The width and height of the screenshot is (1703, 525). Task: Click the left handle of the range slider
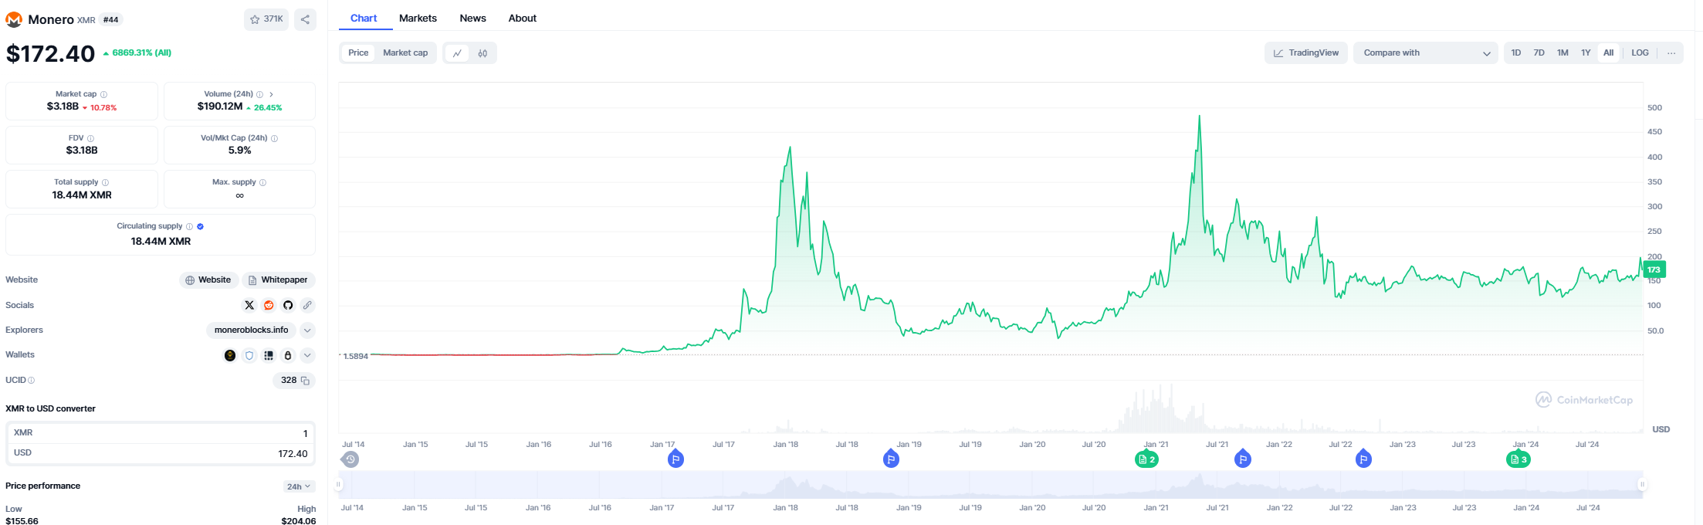click(338, 485)
